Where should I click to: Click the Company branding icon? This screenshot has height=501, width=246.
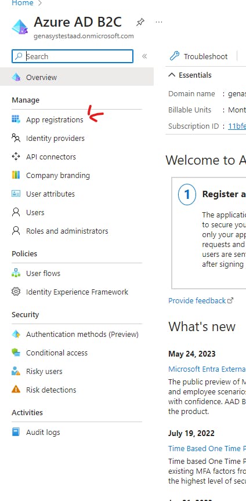(16, 175)
